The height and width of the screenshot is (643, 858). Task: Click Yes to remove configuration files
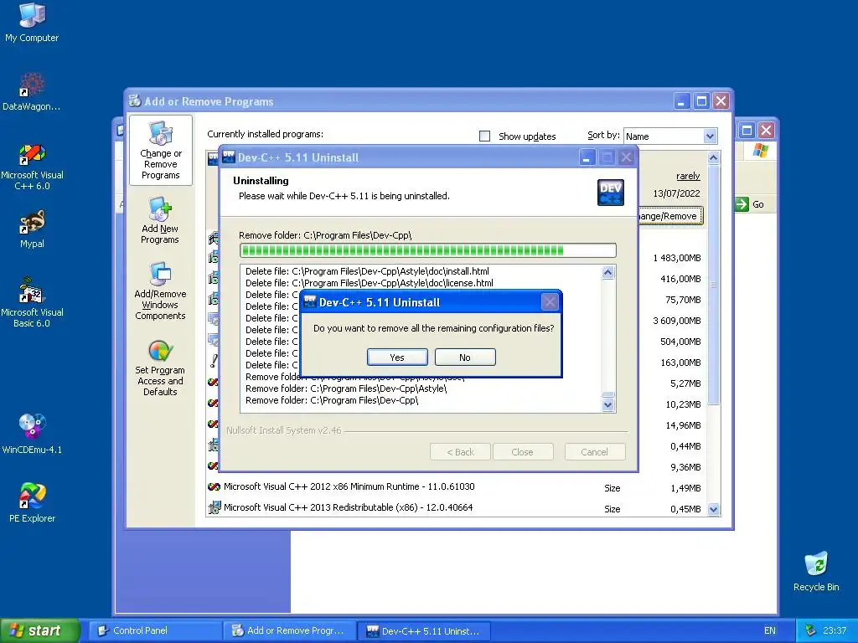pyautogui.click(x=397, y=357)
